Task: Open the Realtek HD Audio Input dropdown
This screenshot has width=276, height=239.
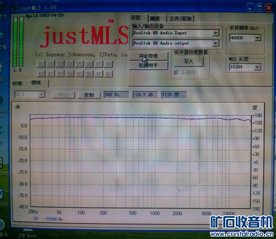Action: tap(216, 33)
